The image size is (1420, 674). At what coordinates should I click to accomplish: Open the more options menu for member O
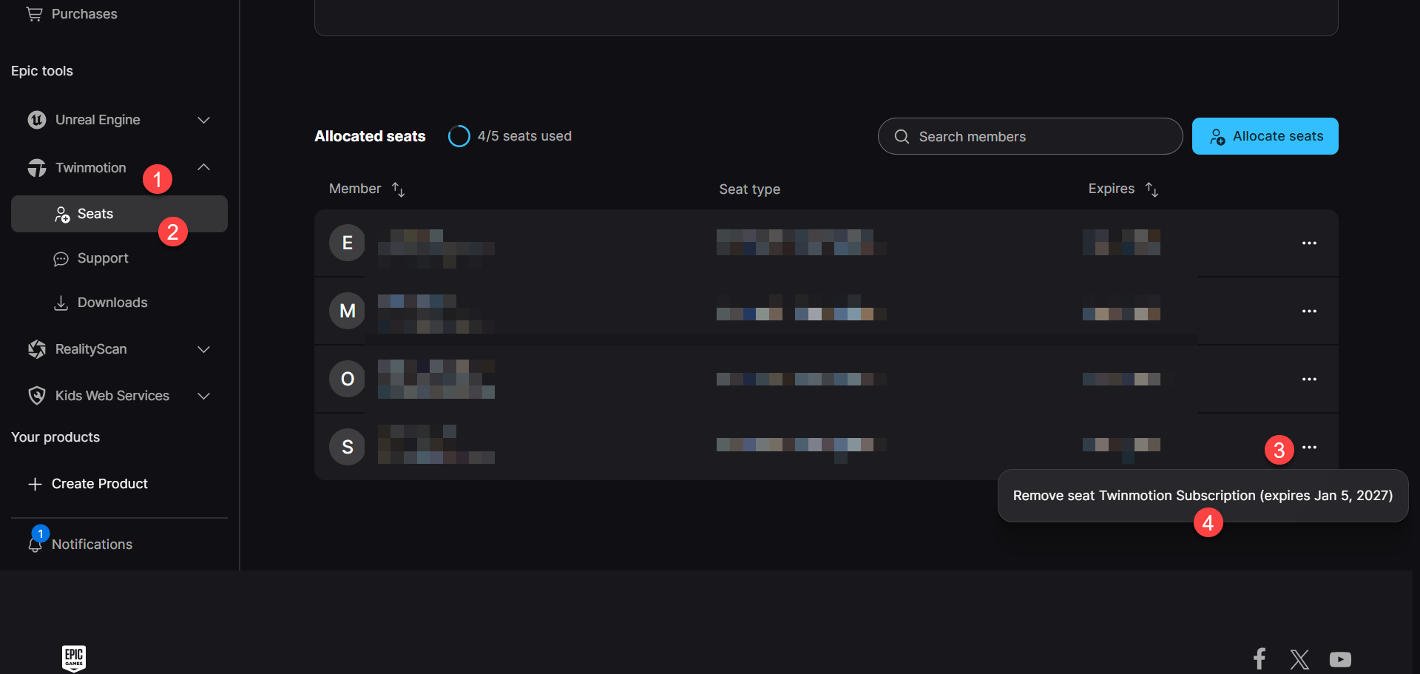tap(1309, 380)
